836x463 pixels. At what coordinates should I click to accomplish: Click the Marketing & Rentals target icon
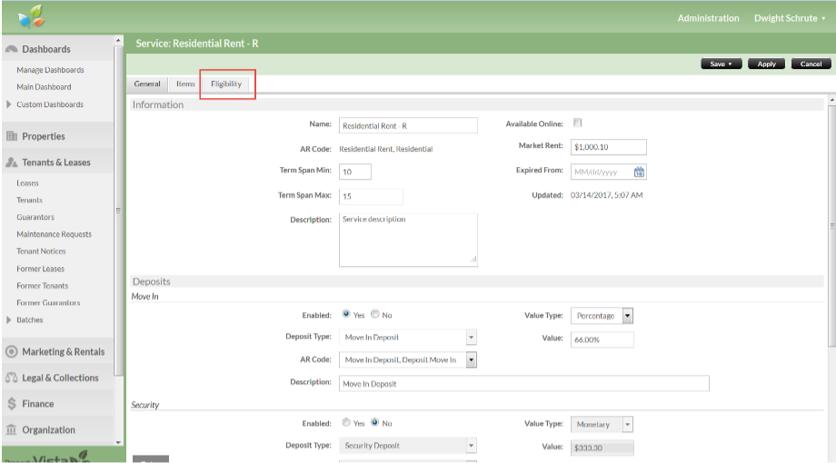click(x=11, y=351)
